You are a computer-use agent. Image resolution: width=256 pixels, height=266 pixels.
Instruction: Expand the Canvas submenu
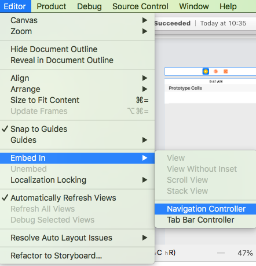point(77,20)
